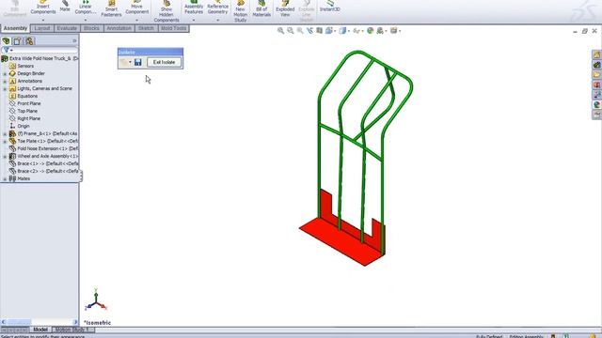Select Brace<1> component in tree
Viewport: 602px width, 338px height.
[48, 163]
